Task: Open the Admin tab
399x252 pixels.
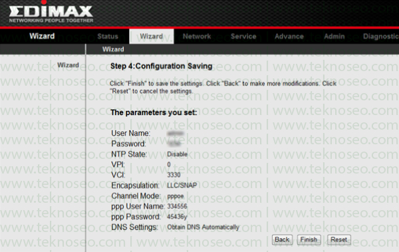Action: click(x=334, y=37)
